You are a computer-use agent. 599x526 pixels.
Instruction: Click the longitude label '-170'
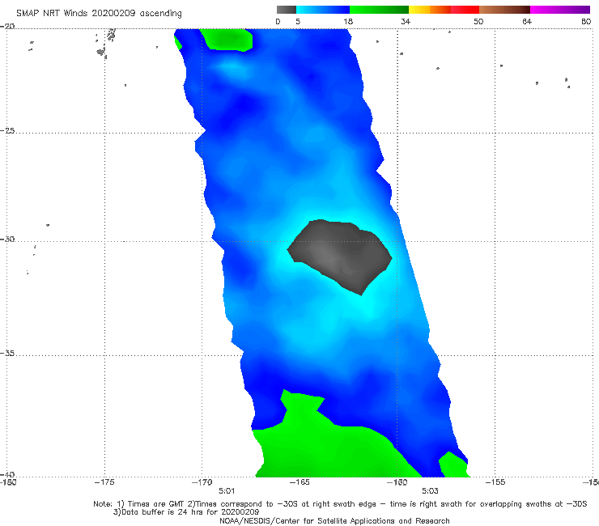[202, 482]
